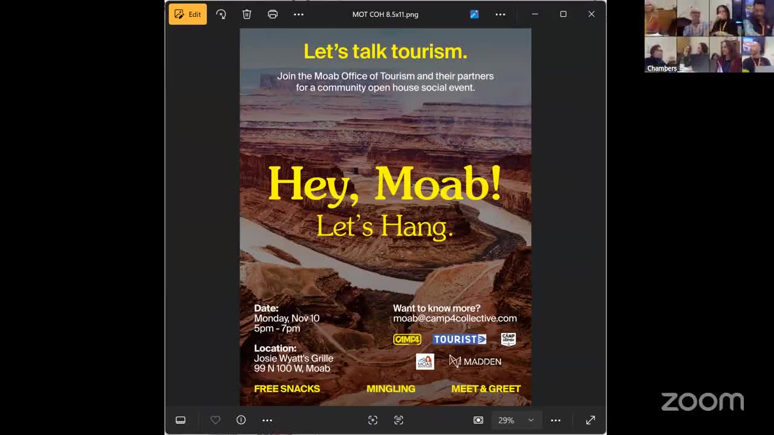Viewport: 774px width, 435px height.
Task: Select the Chambers participant video thumbnail
Action: click(662, 54)
